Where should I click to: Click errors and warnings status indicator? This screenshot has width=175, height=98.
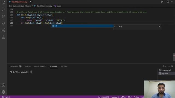point(6,97)
